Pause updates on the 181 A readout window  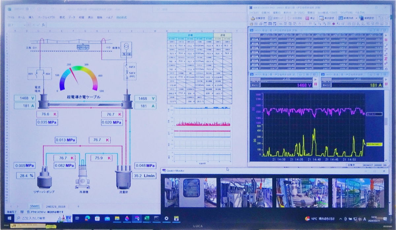[x=386, y=84]
